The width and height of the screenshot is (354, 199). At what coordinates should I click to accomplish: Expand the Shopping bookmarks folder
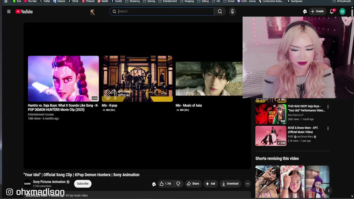(x=187, y=1)
